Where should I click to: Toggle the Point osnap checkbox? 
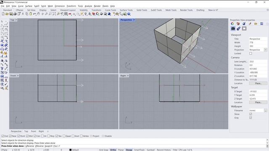point(18,136)
